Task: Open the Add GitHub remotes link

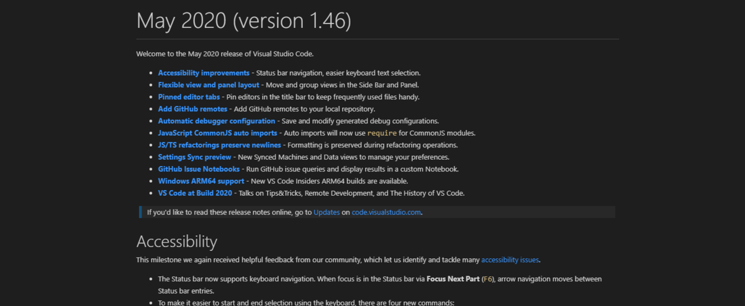Action: coord(192,109)
